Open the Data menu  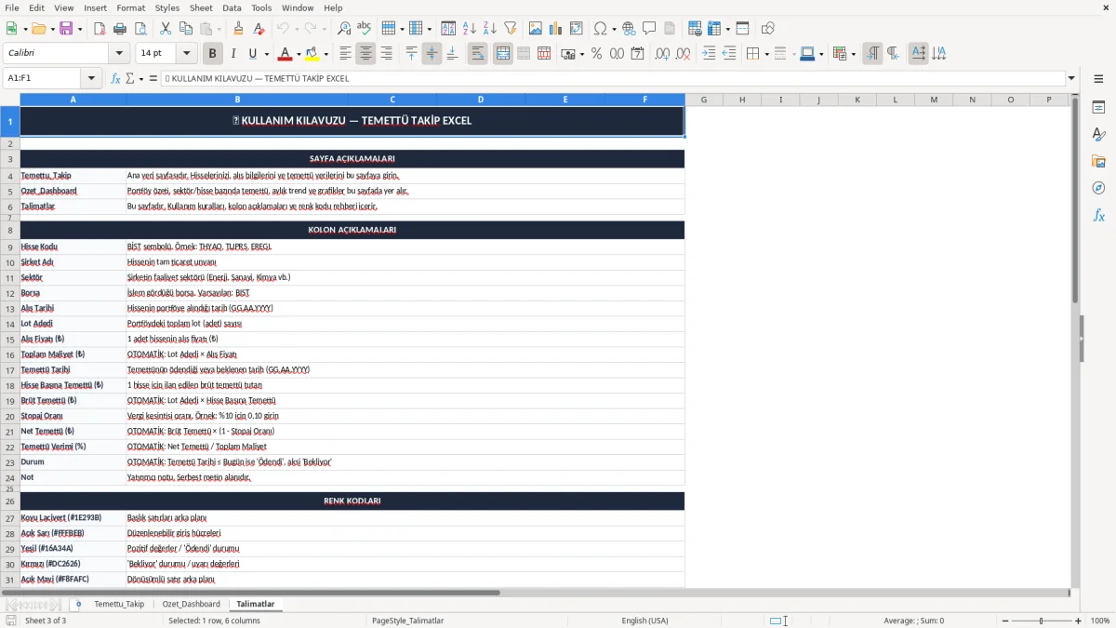(232, 7)
